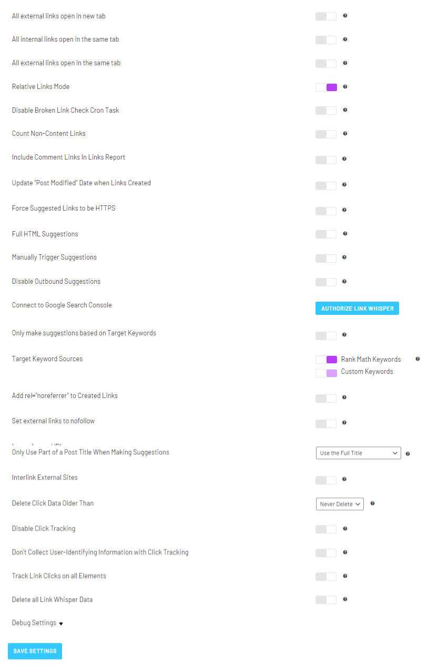This screenshot has height=666, width=428.
Task: Click the help icon beside Target Keyword Sources
Action: [417, 359]
